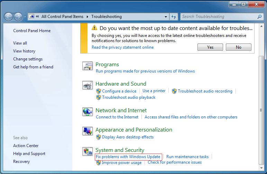267x174 pixels.
Task: Click the Forward navigation arrow
Action: click(x=18, y=17)
